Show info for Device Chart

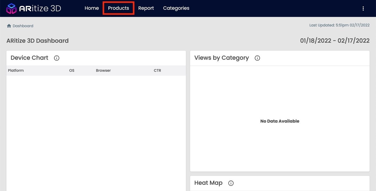[57, 58]
